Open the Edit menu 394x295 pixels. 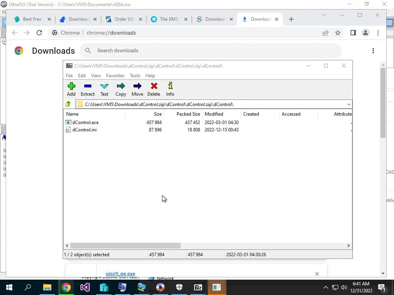pyautogui.click(x=82, y=76)
